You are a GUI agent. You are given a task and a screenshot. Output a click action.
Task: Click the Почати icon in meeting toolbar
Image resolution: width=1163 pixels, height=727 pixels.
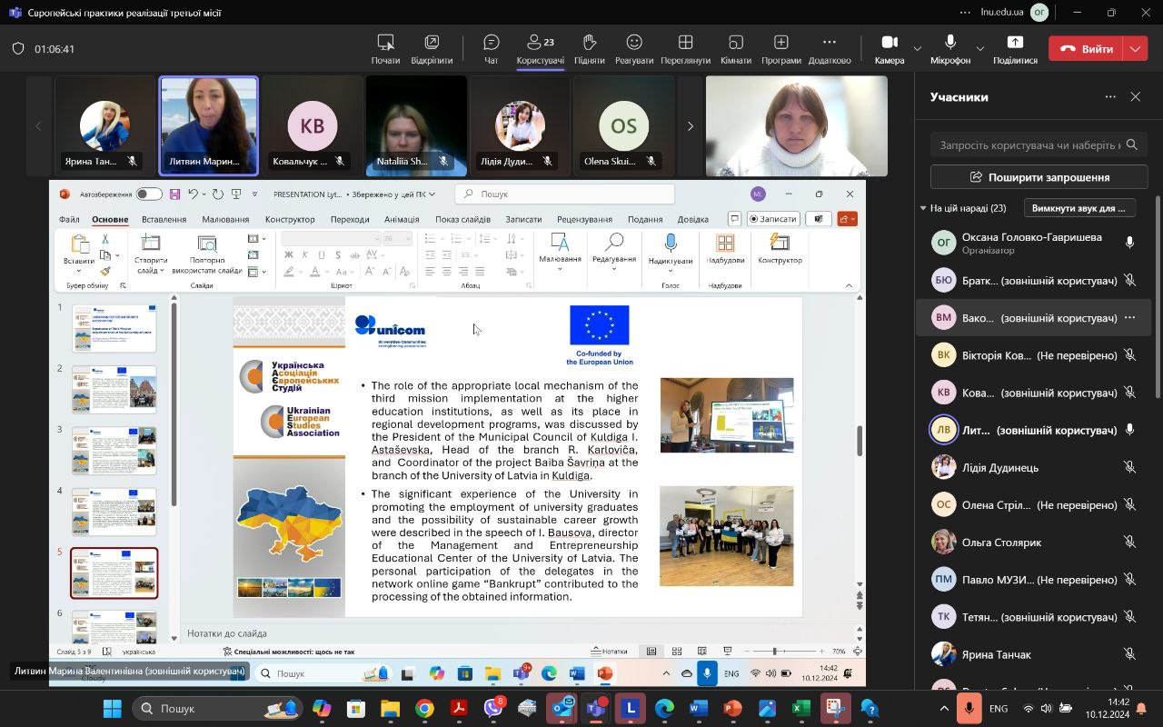click(385, 43)
